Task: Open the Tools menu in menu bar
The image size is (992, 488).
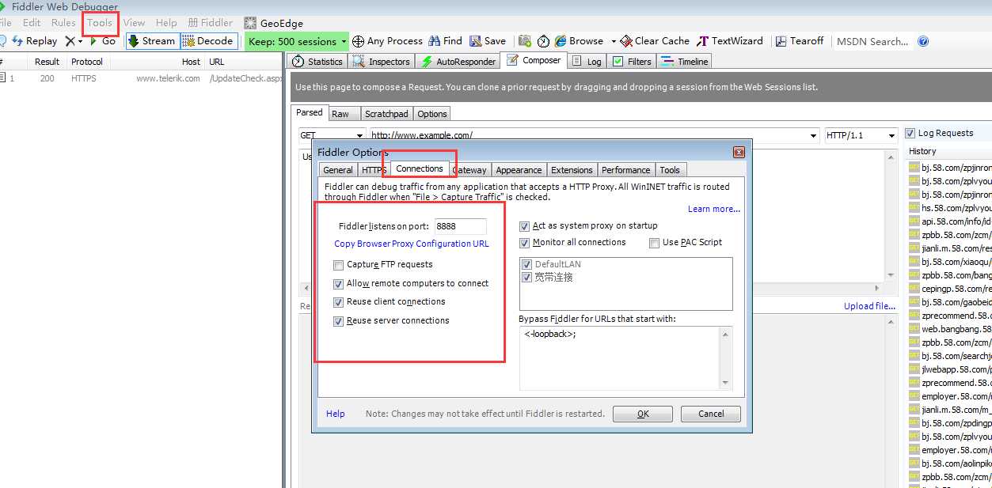Action: pos(100,23)
